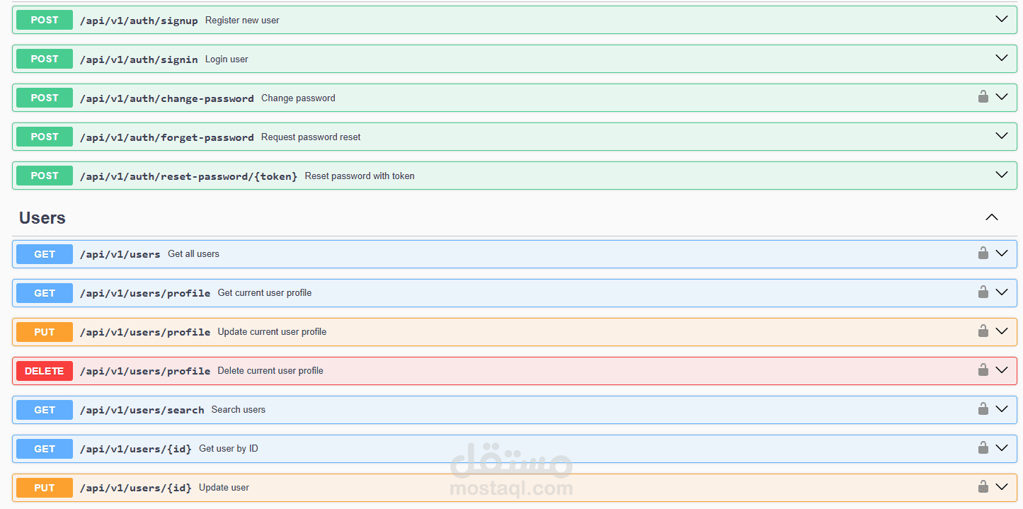Click the Users section heading
This screenshot has height=509, width=1023.
click(42, 218)
